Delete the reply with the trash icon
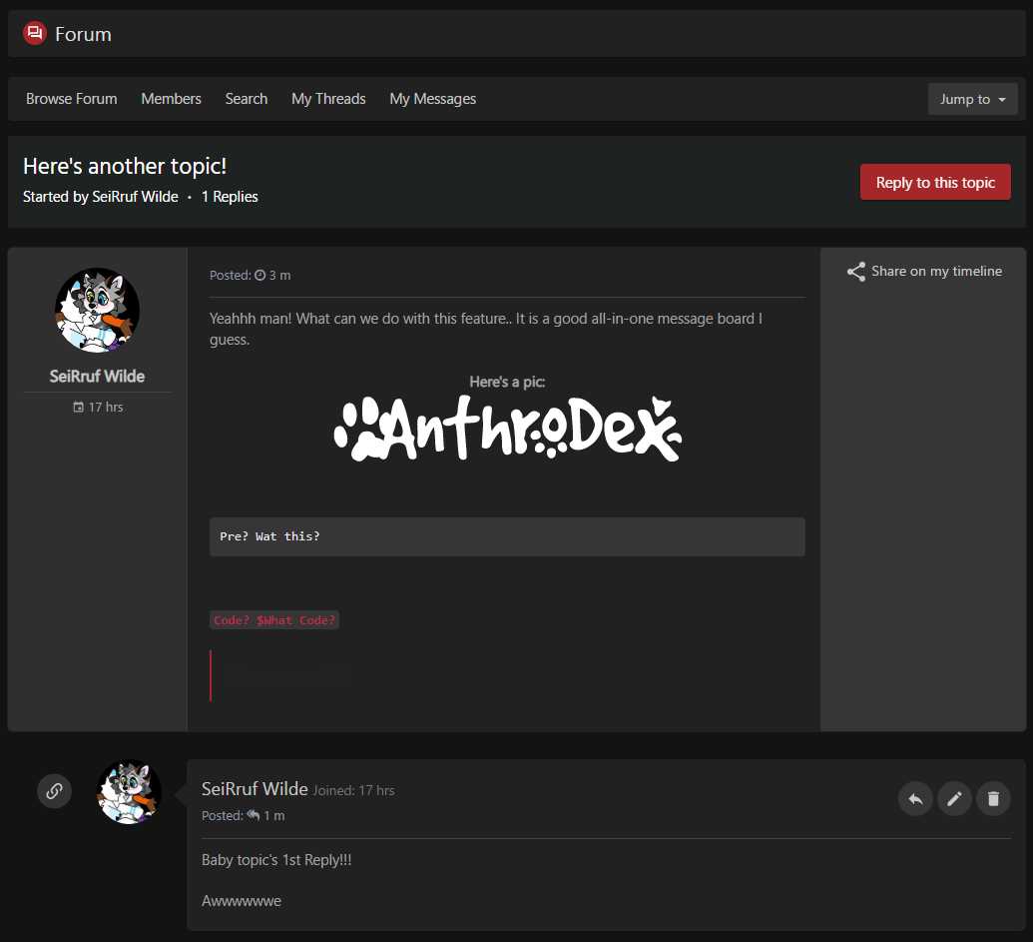Screen dimensions: 1033x942 tap(993, 799)
